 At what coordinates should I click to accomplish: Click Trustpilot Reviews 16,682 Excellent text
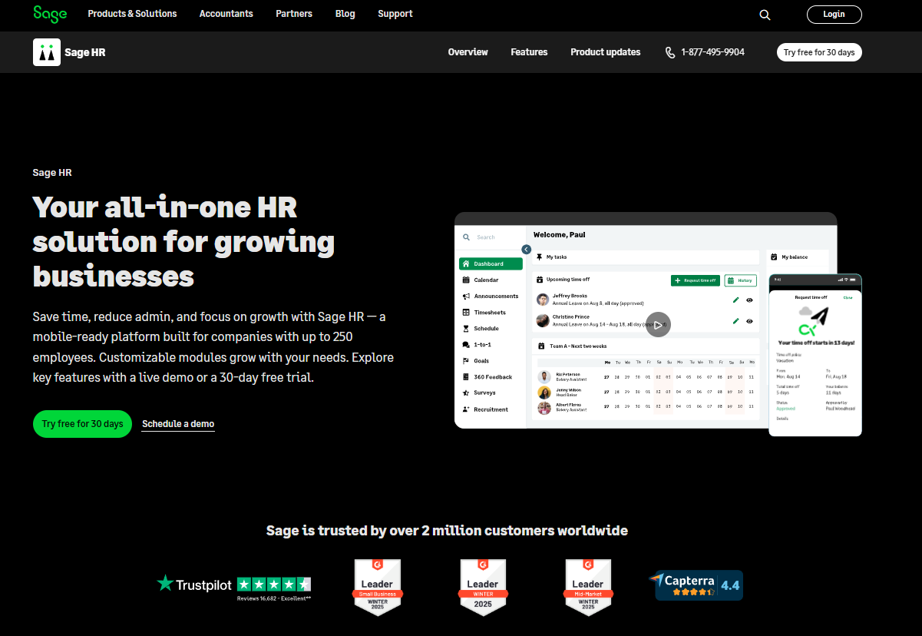[x=274, y=598]
